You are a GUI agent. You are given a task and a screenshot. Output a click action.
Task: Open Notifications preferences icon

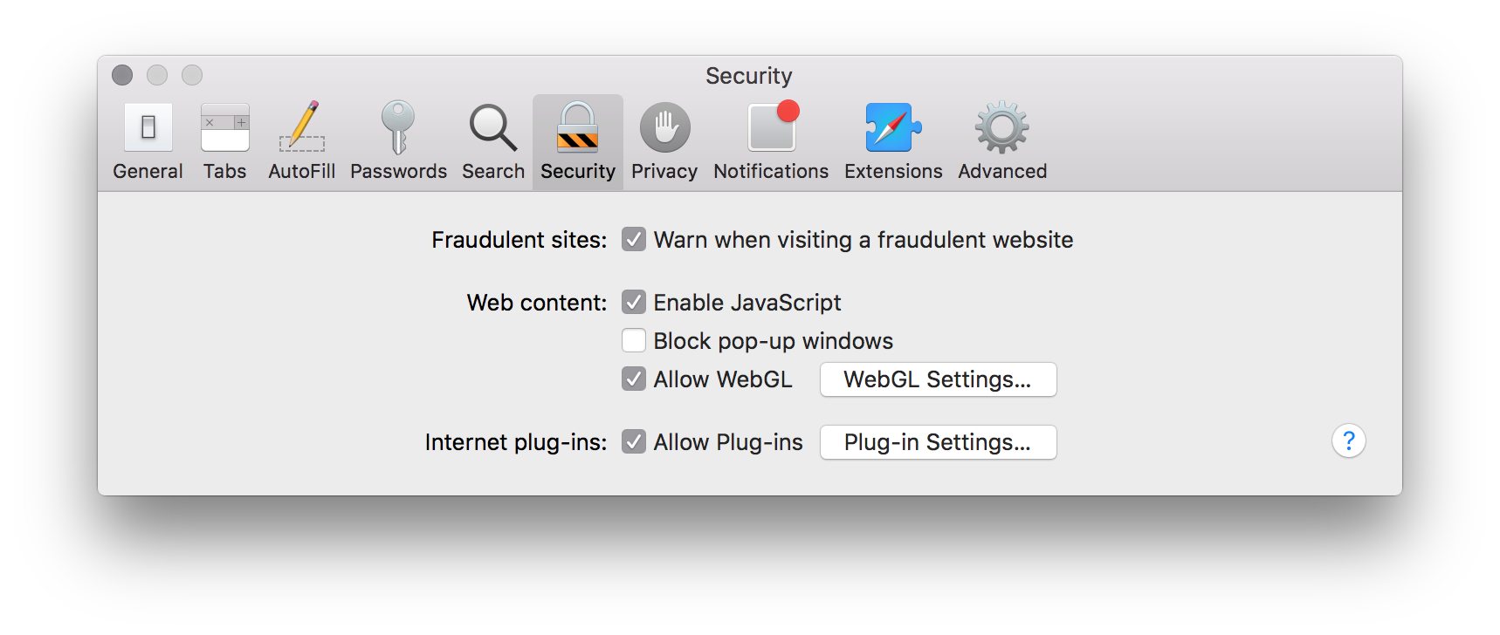point(771,128)
